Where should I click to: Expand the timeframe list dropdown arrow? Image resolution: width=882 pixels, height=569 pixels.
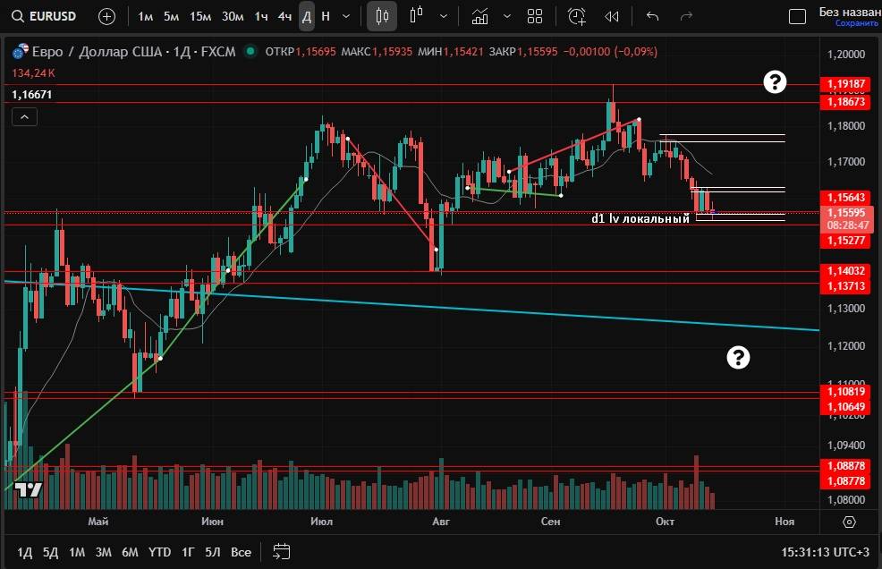click(346, 16)
